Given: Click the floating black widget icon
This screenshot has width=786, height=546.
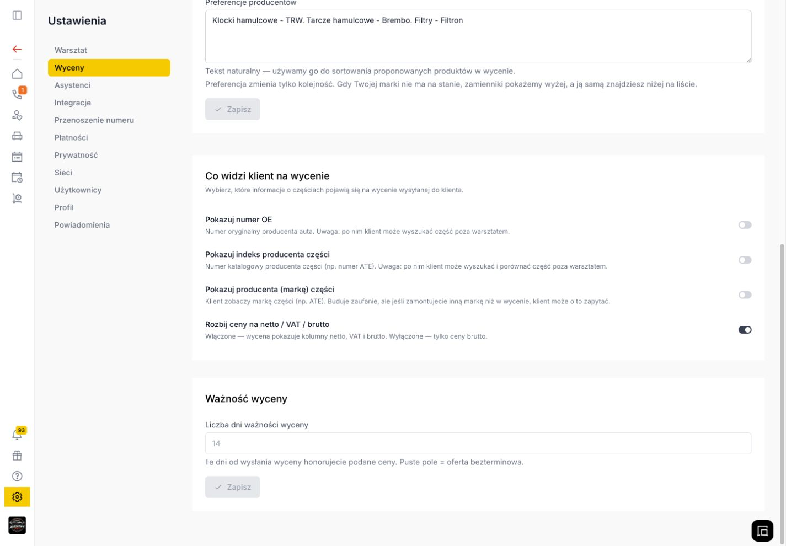Looking at the screenshot, I should click(x=762, y=531).
